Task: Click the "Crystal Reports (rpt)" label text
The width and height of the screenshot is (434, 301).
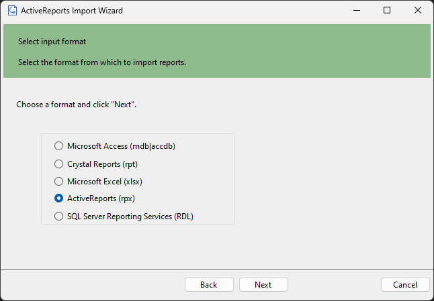Action: (102, 164)
